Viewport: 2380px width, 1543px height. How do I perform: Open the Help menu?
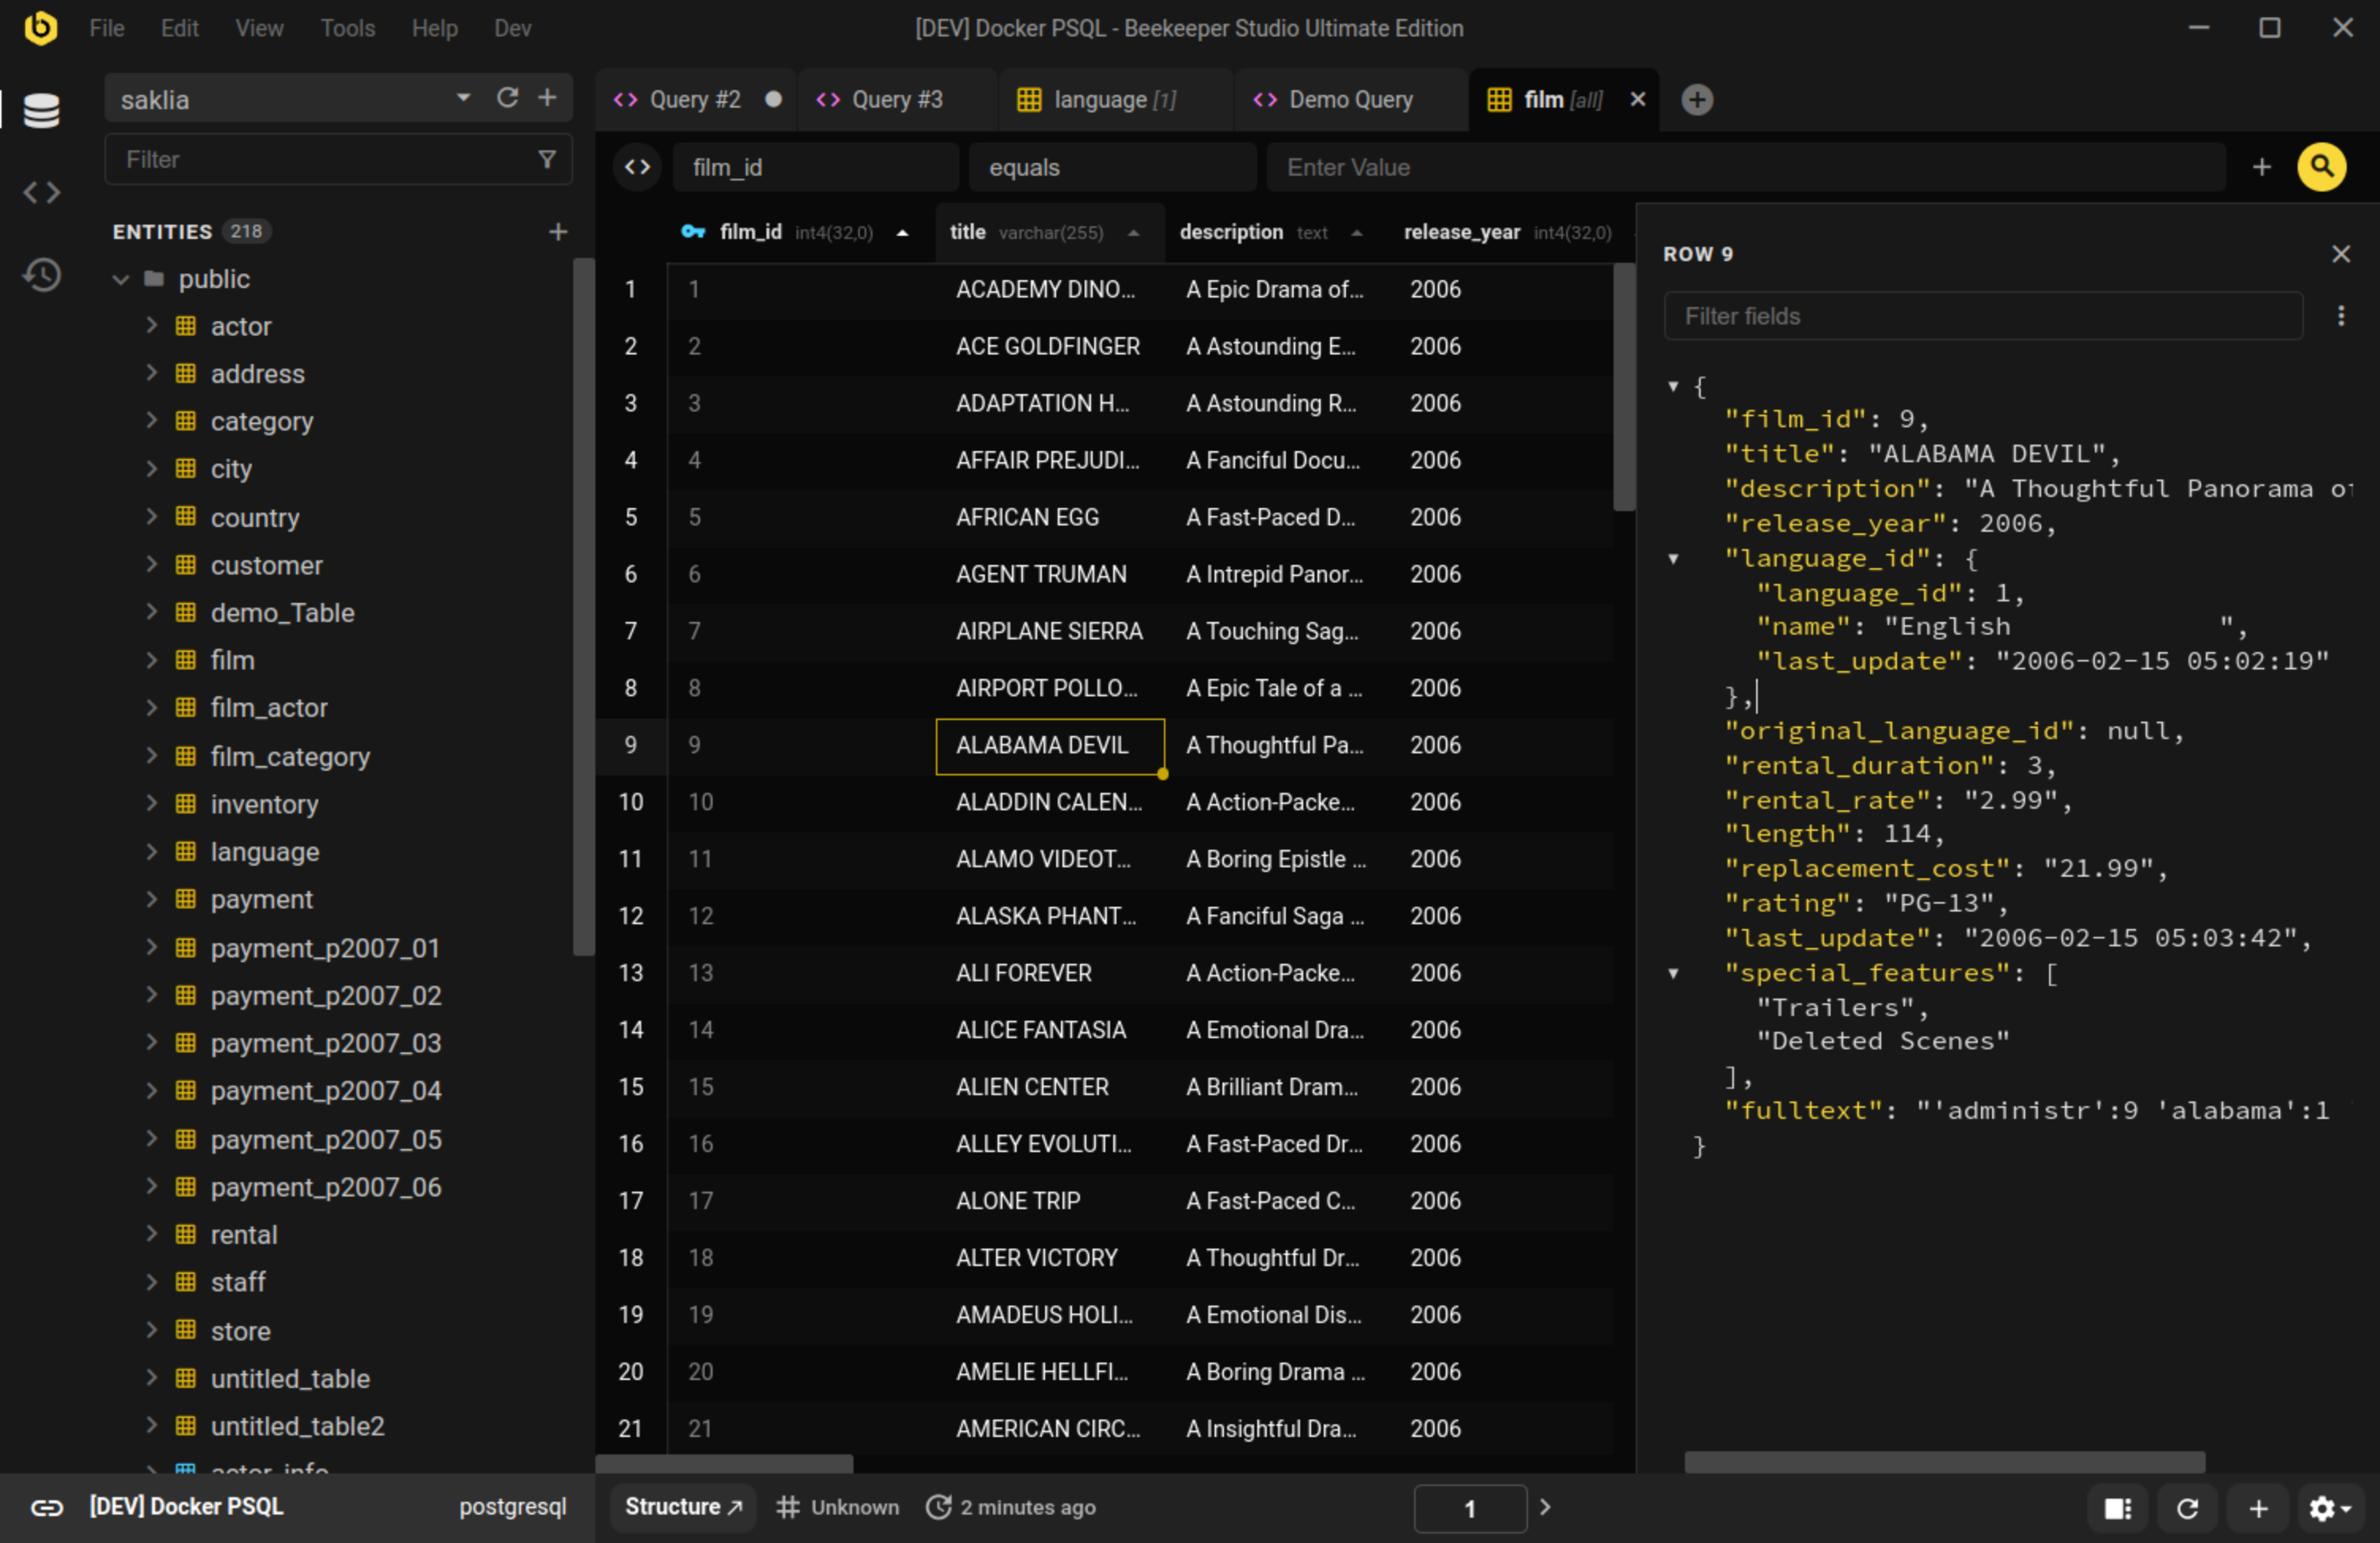click(x=435, y=28)
